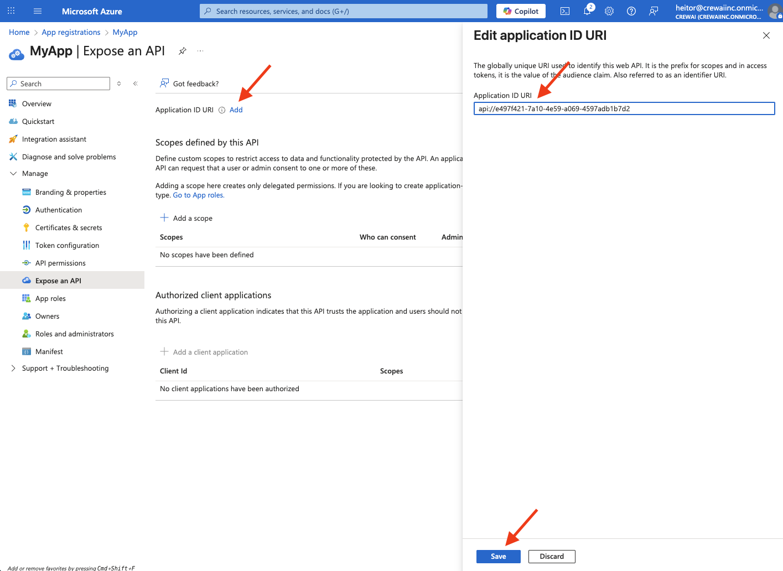The width and height of the screenshot is (783, 571).
Task: Follow the Go to App roles link
Action: click(x=198, y=195)
